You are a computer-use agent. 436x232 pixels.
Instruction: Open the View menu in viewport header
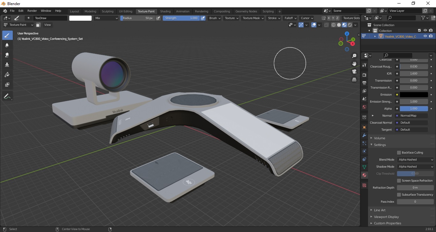(47, 25)
